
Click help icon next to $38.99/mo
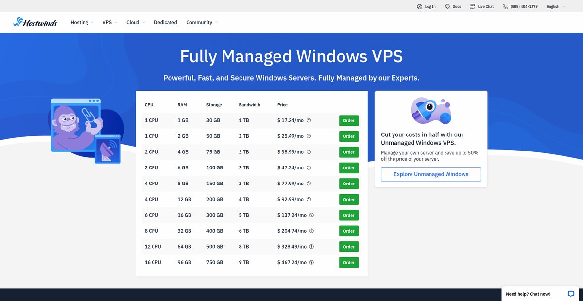click(309, 152)
